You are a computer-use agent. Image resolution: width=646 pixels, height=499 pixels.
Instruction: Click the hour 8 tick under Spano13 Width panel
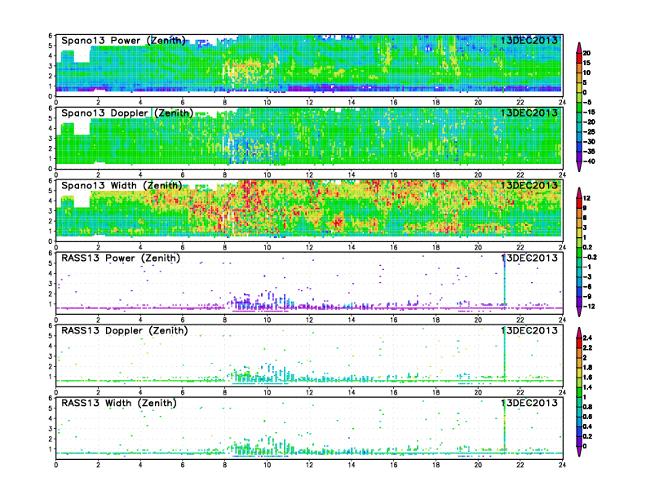(224, 247)
